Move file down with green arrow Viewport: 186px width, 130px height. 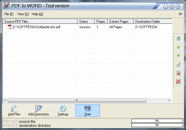178,56
